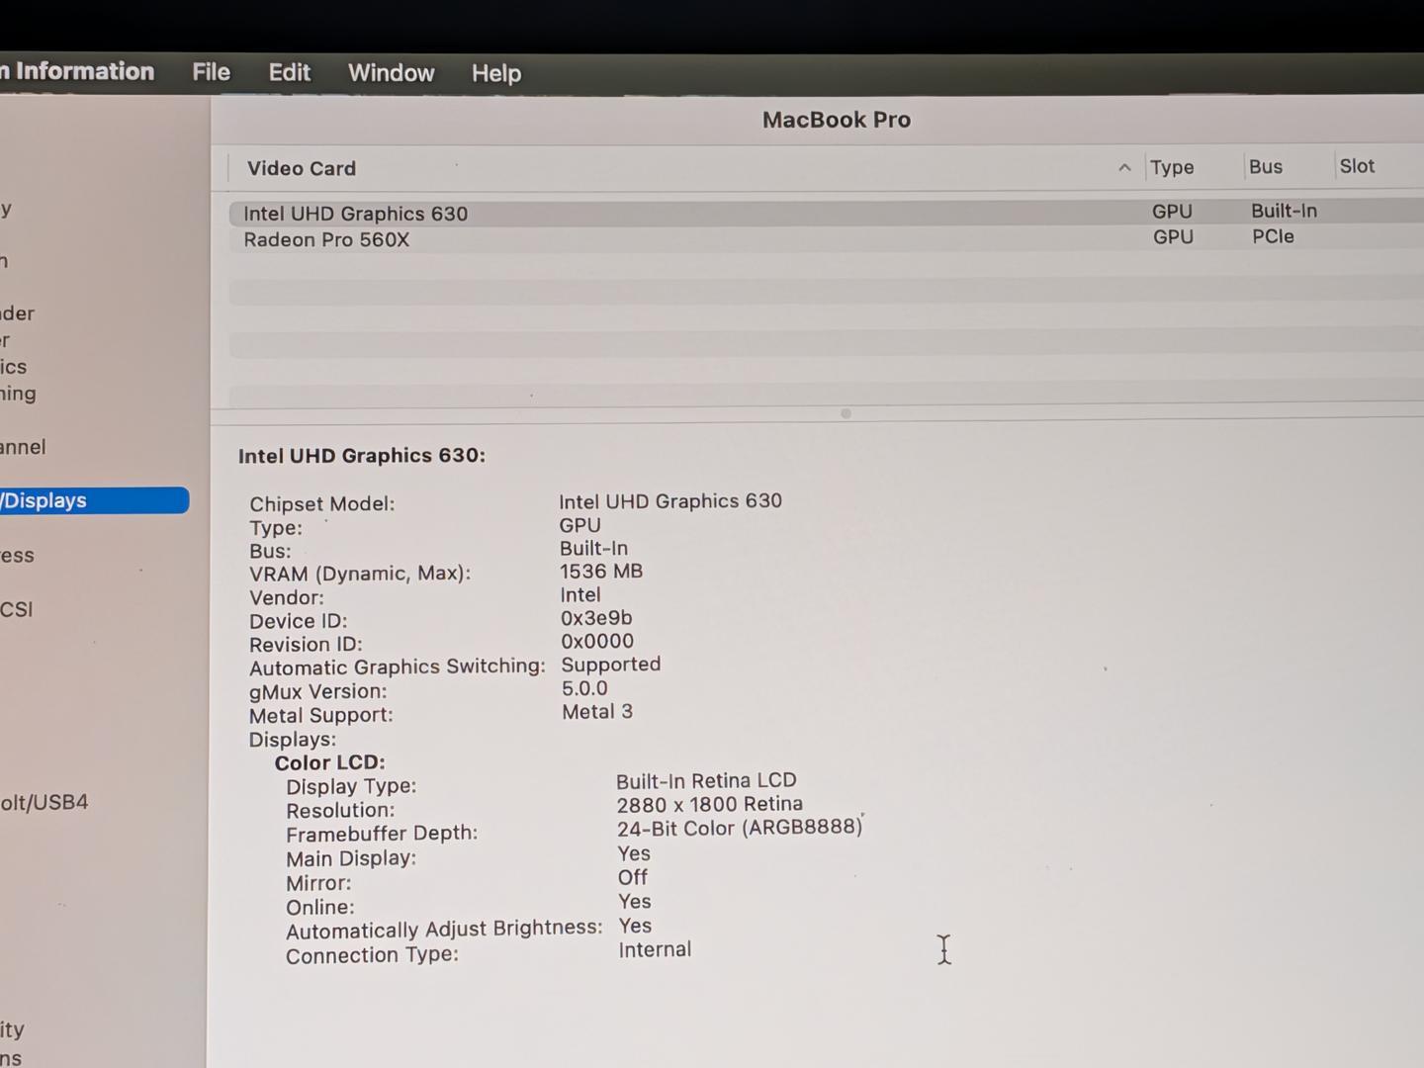The image size is (1424, 1068).
Task: Click the Color LCD display heading
Action: click(329, 762)
